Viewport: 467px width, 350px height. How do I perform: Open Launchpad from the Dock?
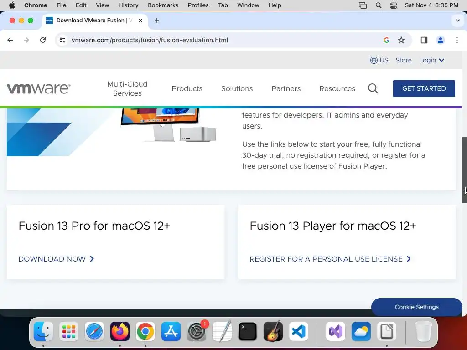coord(69,331)
